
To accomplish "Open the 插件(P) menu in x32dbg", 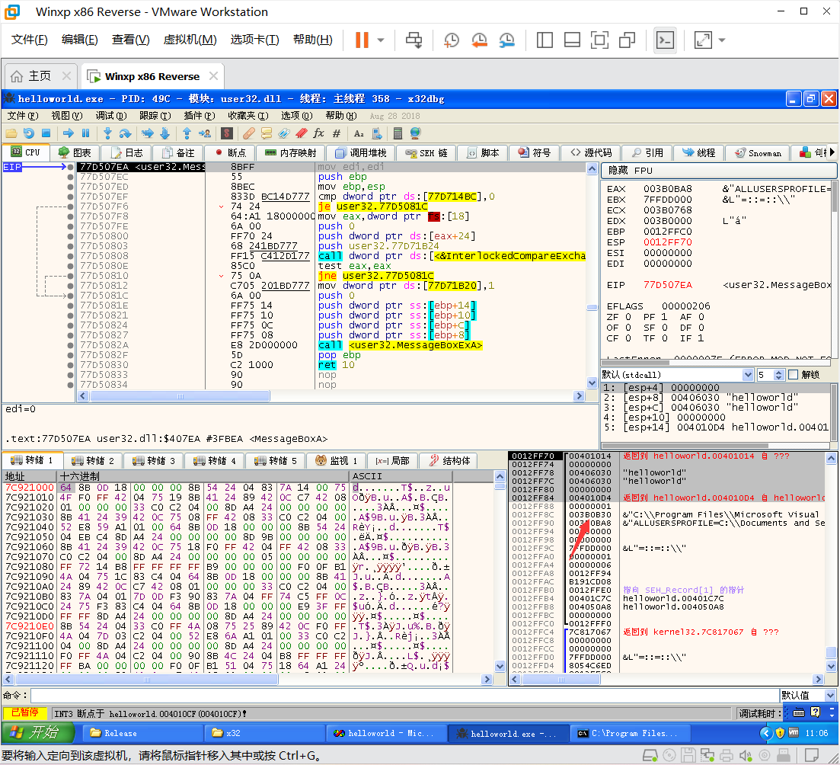I will click(x=200, y=116).
